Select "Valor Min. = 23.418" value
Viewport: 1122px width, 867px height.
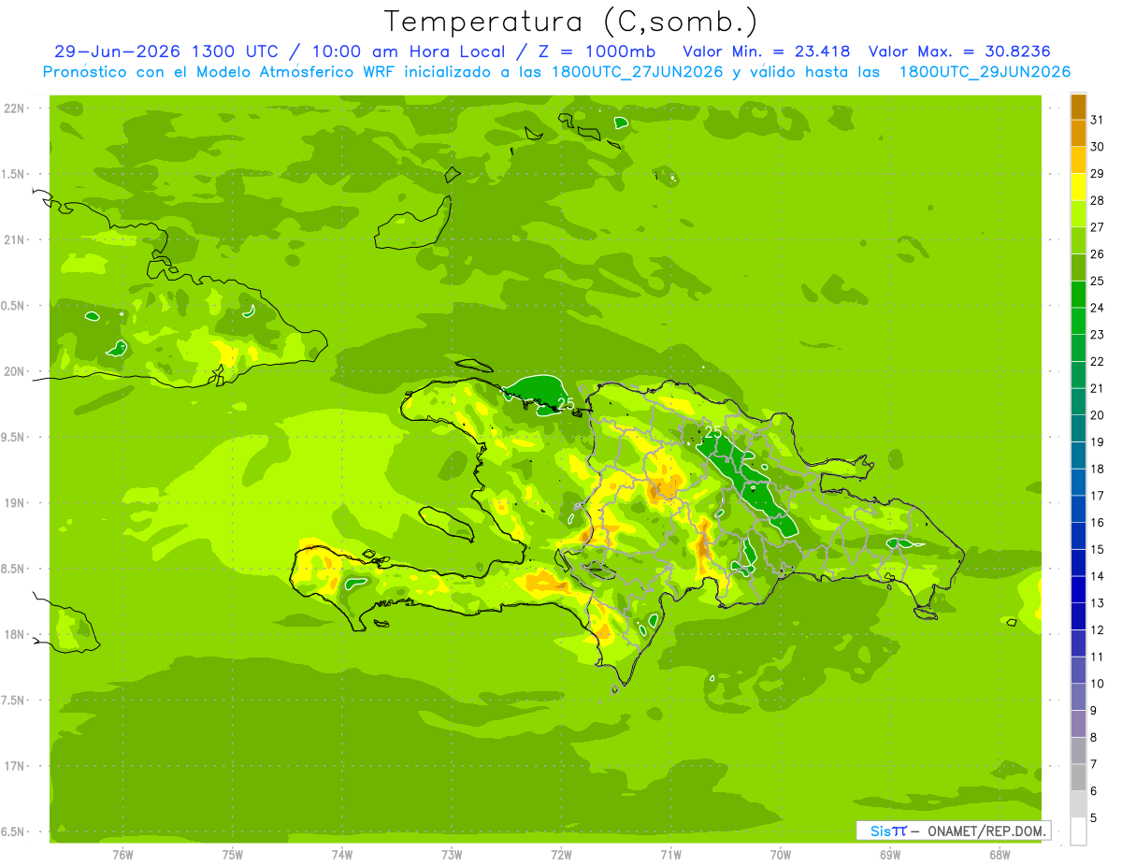(x=767, y=51)
